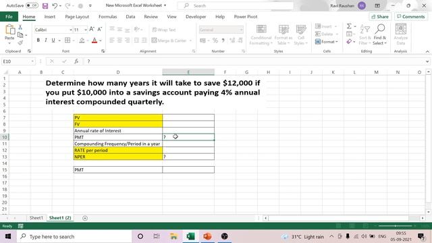This screenshot has height=243, width=432.
Task: Click the Insert Function fx icon
Action: [x=76, y=61]
